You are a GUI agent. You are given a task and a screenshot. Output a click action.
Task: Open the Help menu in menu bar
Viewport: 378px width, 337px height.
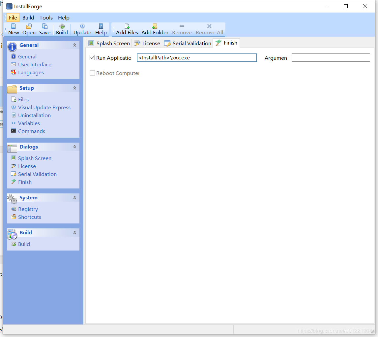(64, 17)
